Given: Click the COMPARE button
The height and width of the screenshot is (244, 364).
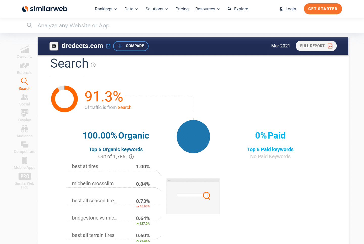Looking at the screenshot, I should [x=131, y=46].
